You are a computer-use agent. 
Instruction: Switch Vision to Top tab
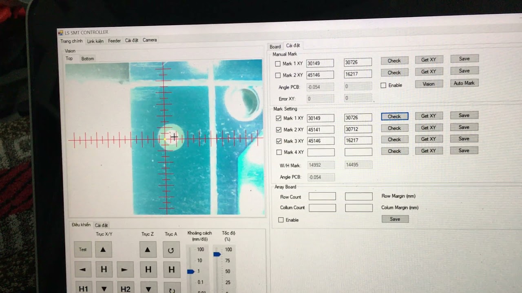point(69,59)
